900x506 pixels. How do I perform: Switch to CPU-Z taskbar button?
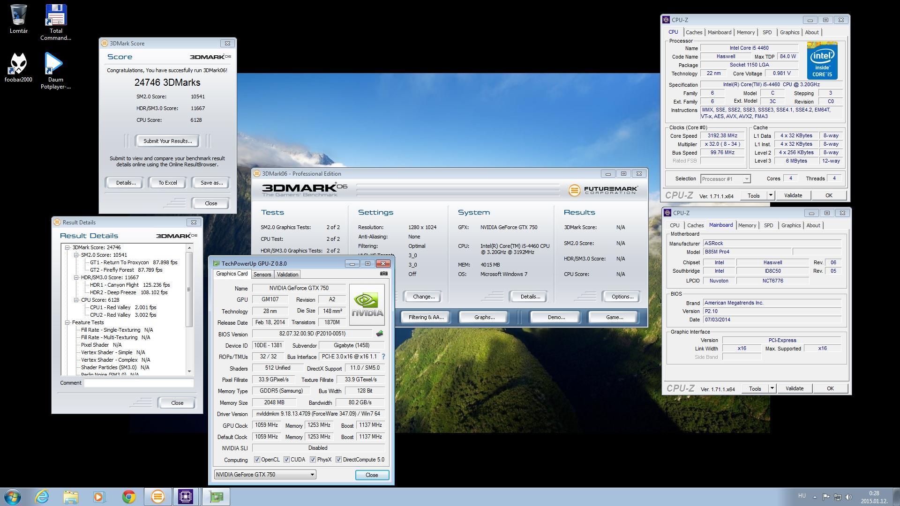[186, 497]
